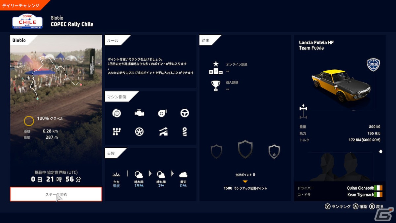
Task: Click the 3% partly cloudy weather icon
Action: point(161,174)
